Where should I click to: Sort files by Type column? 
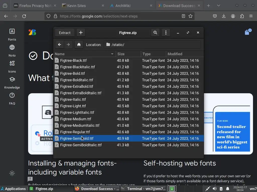coord(153,54)
